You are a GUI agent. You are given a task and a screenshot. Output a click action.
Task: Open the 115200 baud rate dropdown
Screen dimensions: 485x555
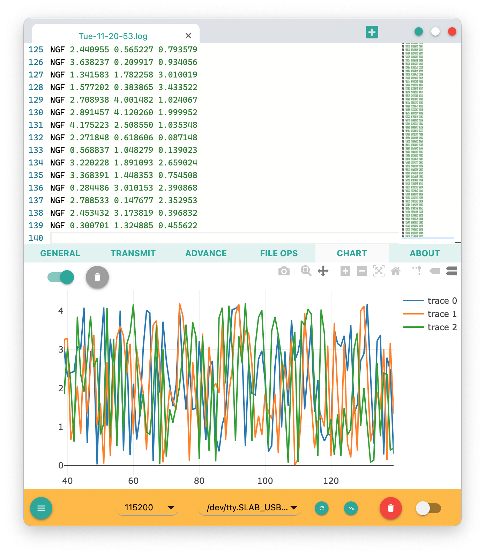tap(147, 508)
